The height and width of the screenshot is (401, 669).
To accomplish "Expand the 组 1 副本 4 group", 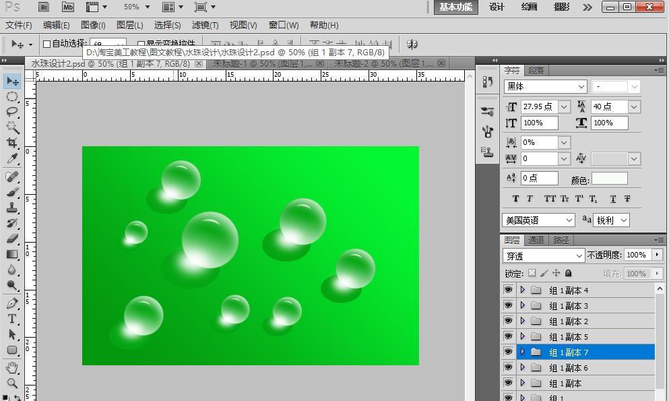I will tap(523, 290).
